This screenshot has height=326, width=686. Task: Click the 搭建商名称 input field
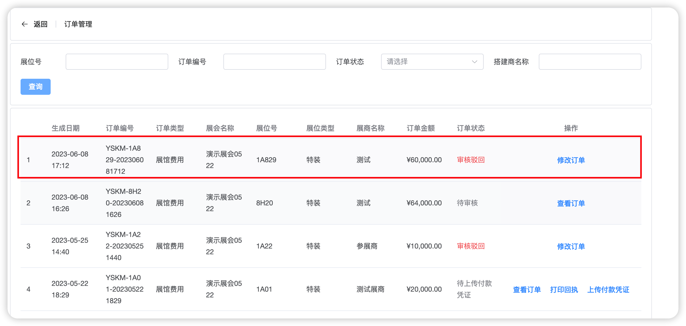click(590, 62)
